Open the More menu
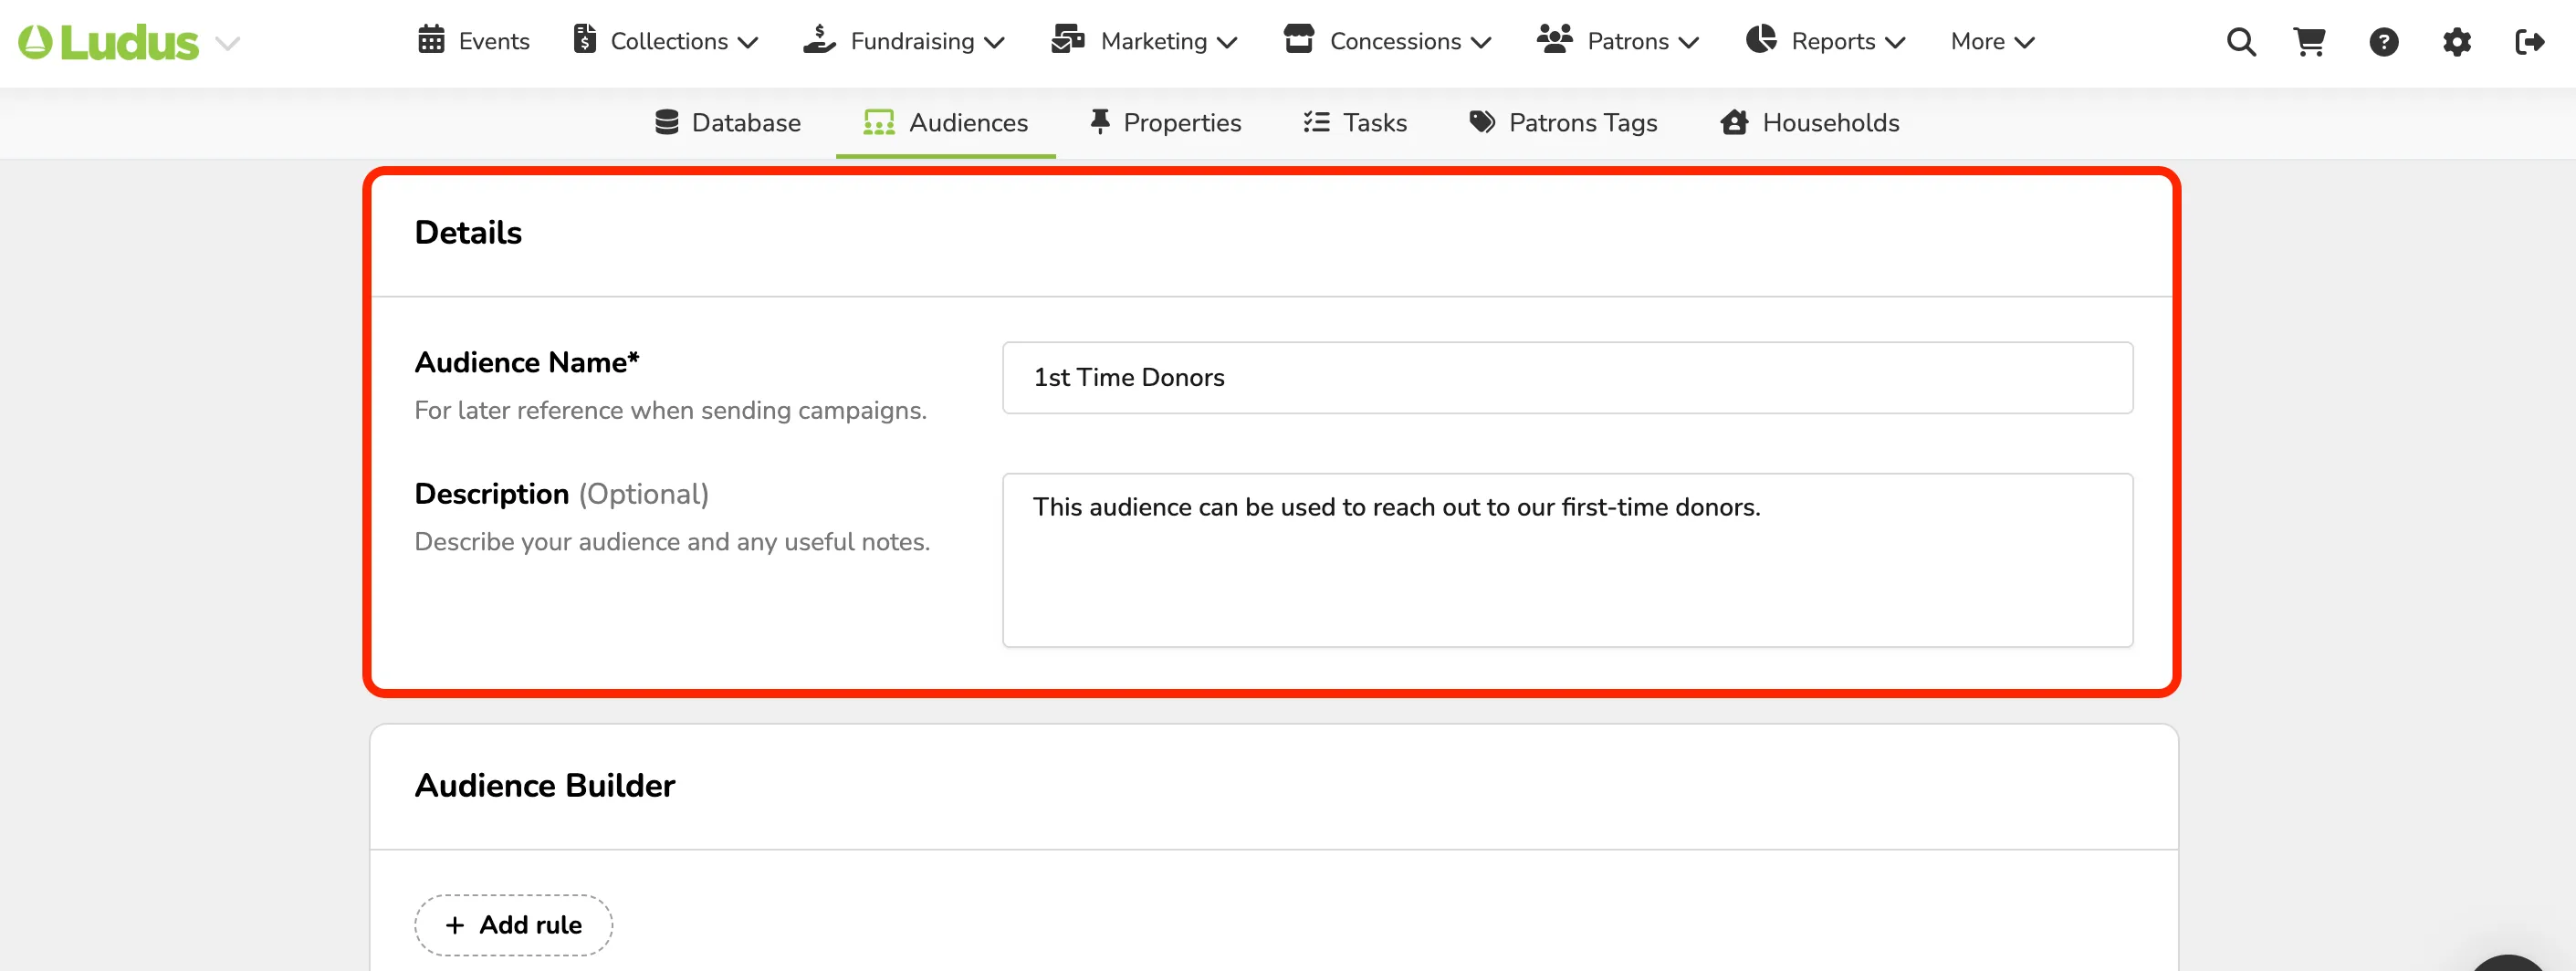2576x971 pixels. click(1992, 41)
